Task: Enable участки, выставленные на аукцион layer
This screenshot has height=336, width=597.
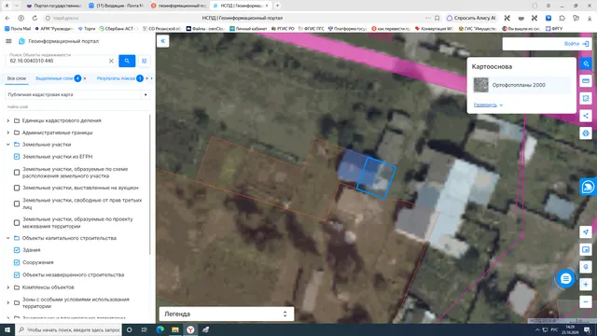Action: [x=17, y=188]
